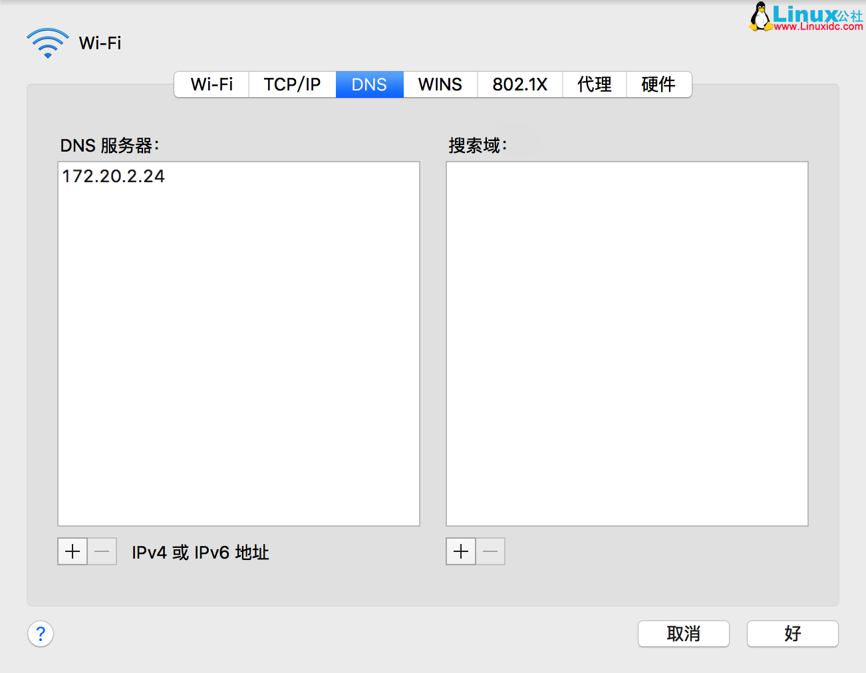Screen dimensions: 866x673
Task: Remove the selected DNS server
Action: pyautogui.click(x=102, y=551)
